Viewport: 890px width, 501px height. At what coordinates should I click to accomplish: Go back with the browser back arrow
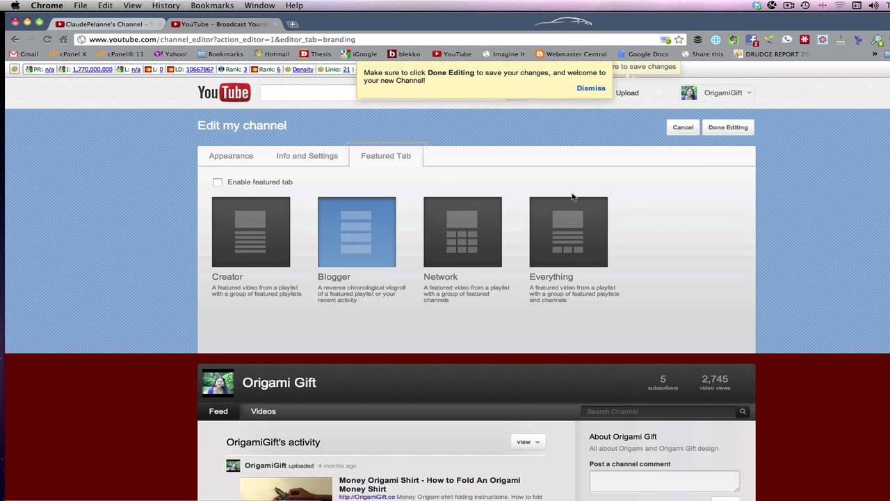coord(15,40)
